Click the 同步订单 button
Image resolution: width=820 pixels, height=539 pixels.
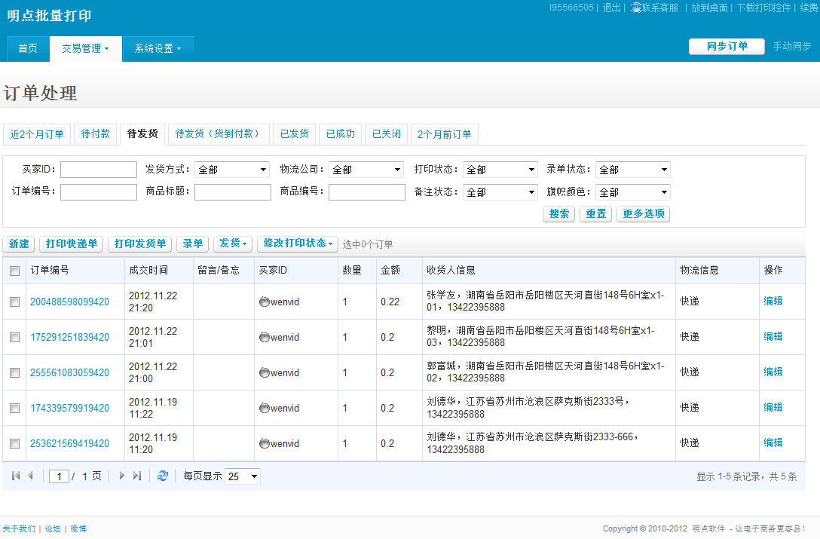click(x=727, y=47)
